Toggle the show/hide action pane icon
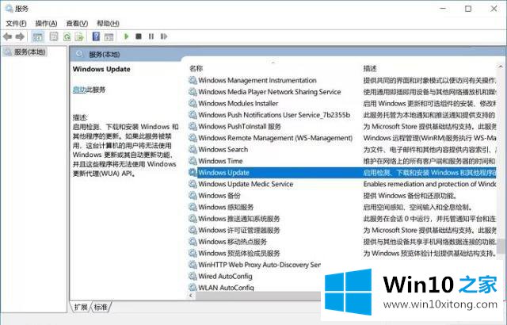Screen dimensions: 507x325 coord(109,37)
